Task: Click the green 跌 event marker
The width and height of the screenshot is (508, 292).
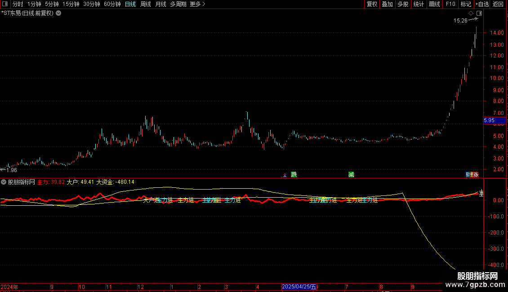Action: point(294,174)
